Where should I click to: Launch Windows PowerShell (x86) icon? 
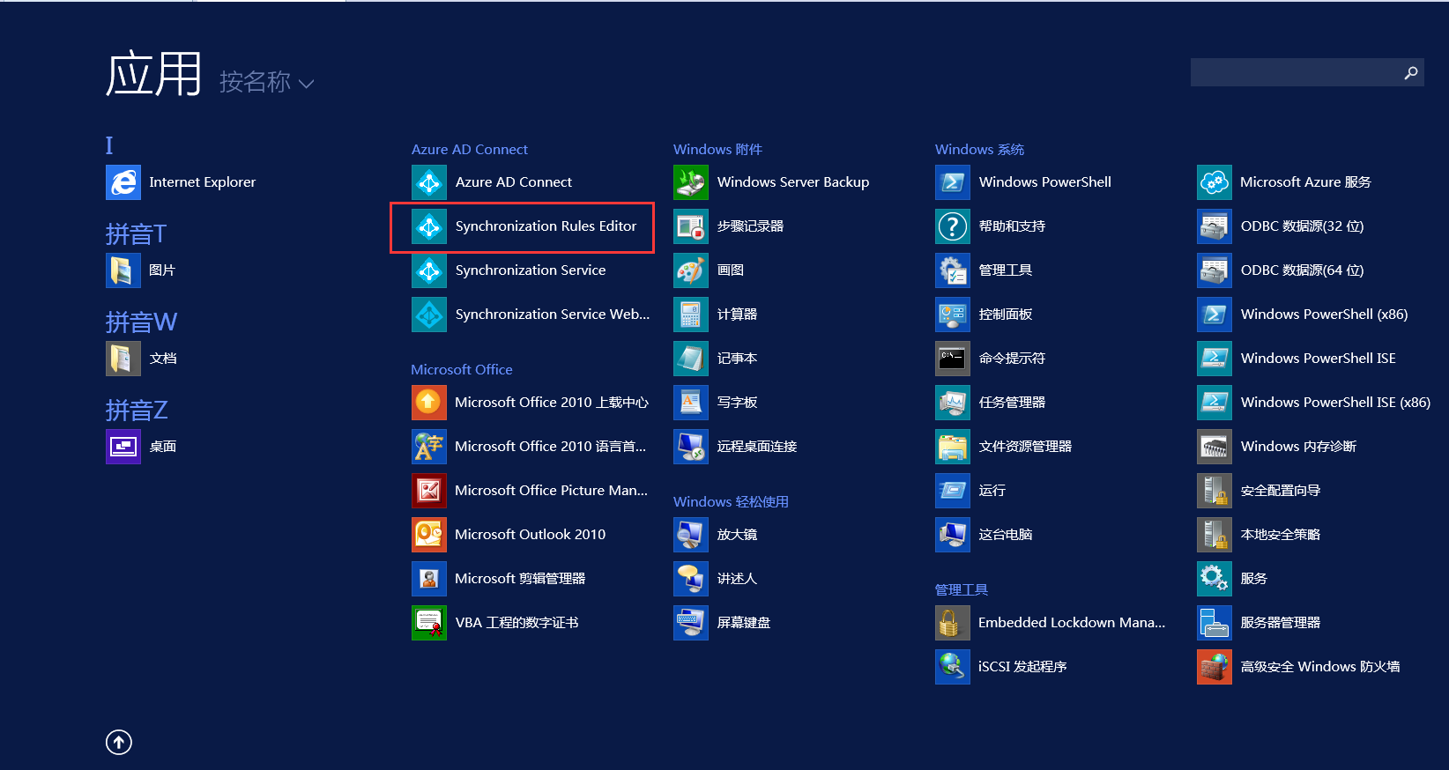[x=1215, y=315]
